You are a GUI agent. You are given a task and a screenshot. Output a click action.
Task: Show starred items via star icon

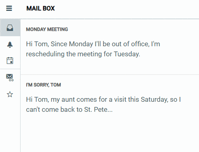(10, 94)
